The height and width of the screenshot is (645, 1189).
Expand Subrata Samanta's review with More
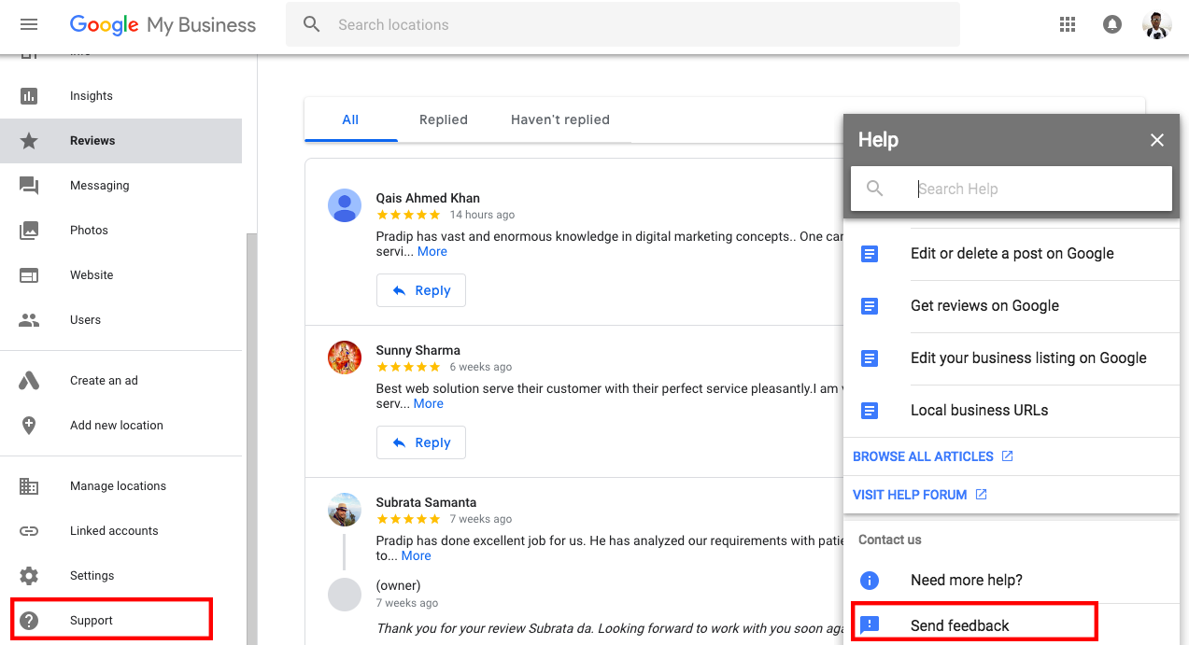click(417, 556)
